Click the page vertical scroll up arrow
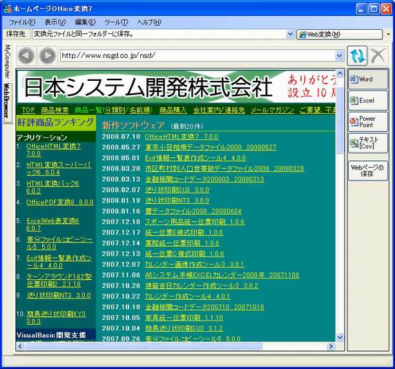 point(339,74)
